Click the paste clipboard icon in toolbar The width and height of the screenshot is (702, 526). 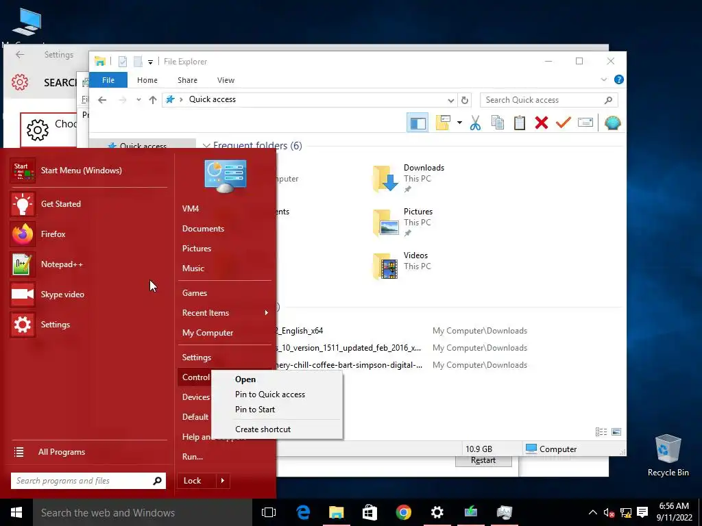[x=520, y=123]
